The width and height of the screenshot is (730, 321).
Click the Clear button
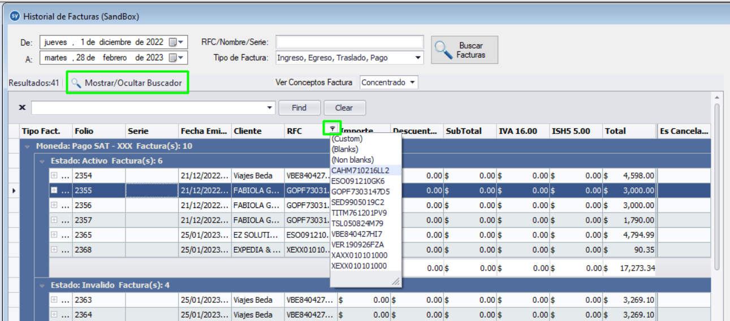point(344,108)
